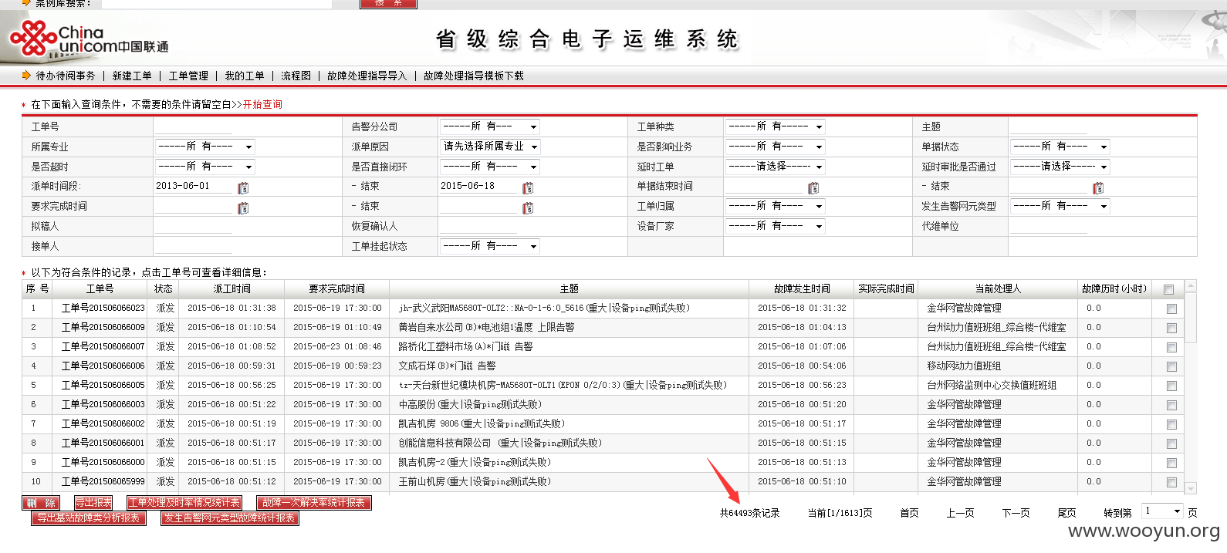Screen dimensions: 1227x553
Task: Click the results table scroll-down arrow
Action: (1191, 487)
